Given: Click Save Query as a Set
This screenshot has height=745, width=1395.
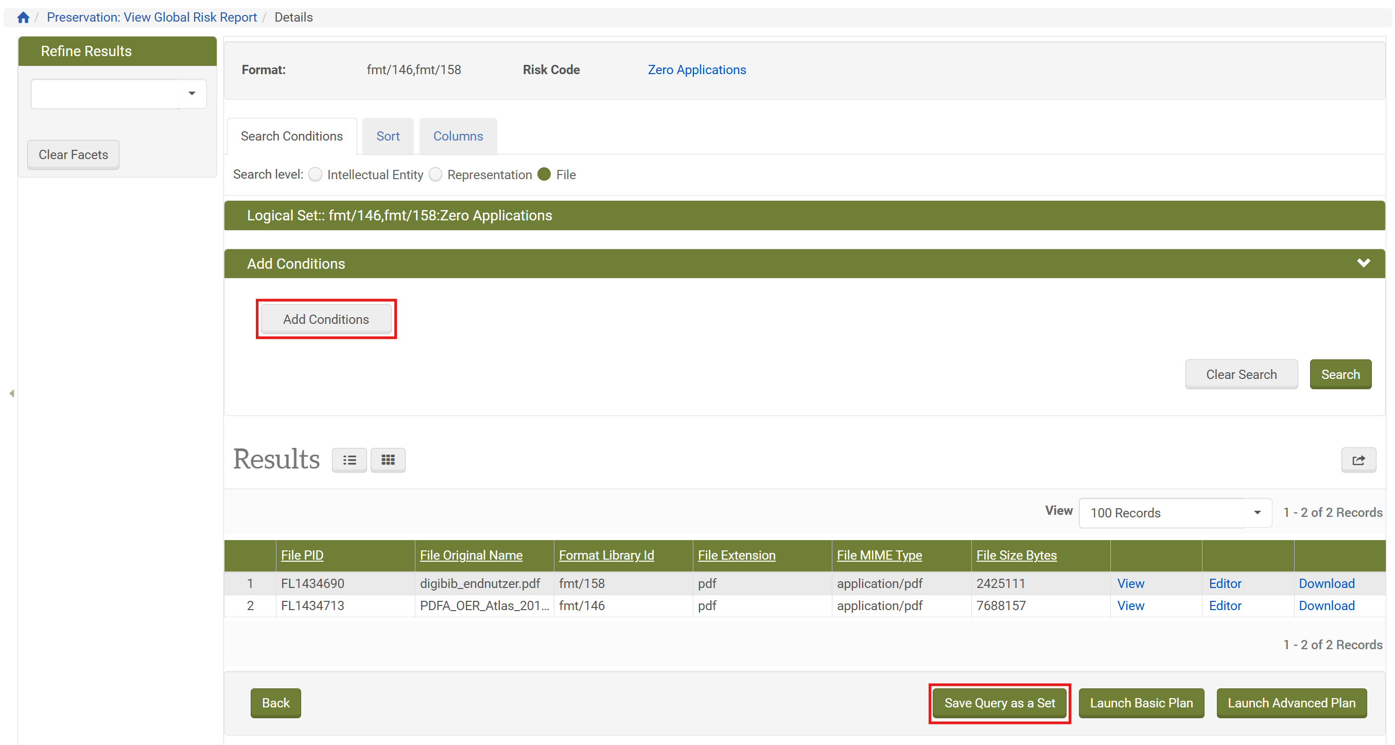Looking at the screenshot, I should tap(999, 703).
